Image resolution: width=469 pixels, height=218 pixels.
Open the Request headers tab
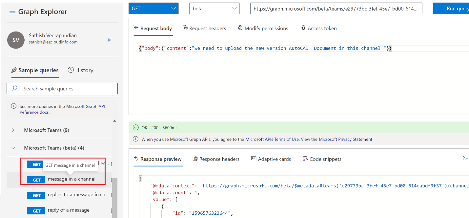click(x=204, y=29)
